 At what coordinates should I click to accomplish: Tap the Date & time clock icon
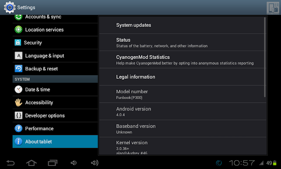tap(18, 89)
